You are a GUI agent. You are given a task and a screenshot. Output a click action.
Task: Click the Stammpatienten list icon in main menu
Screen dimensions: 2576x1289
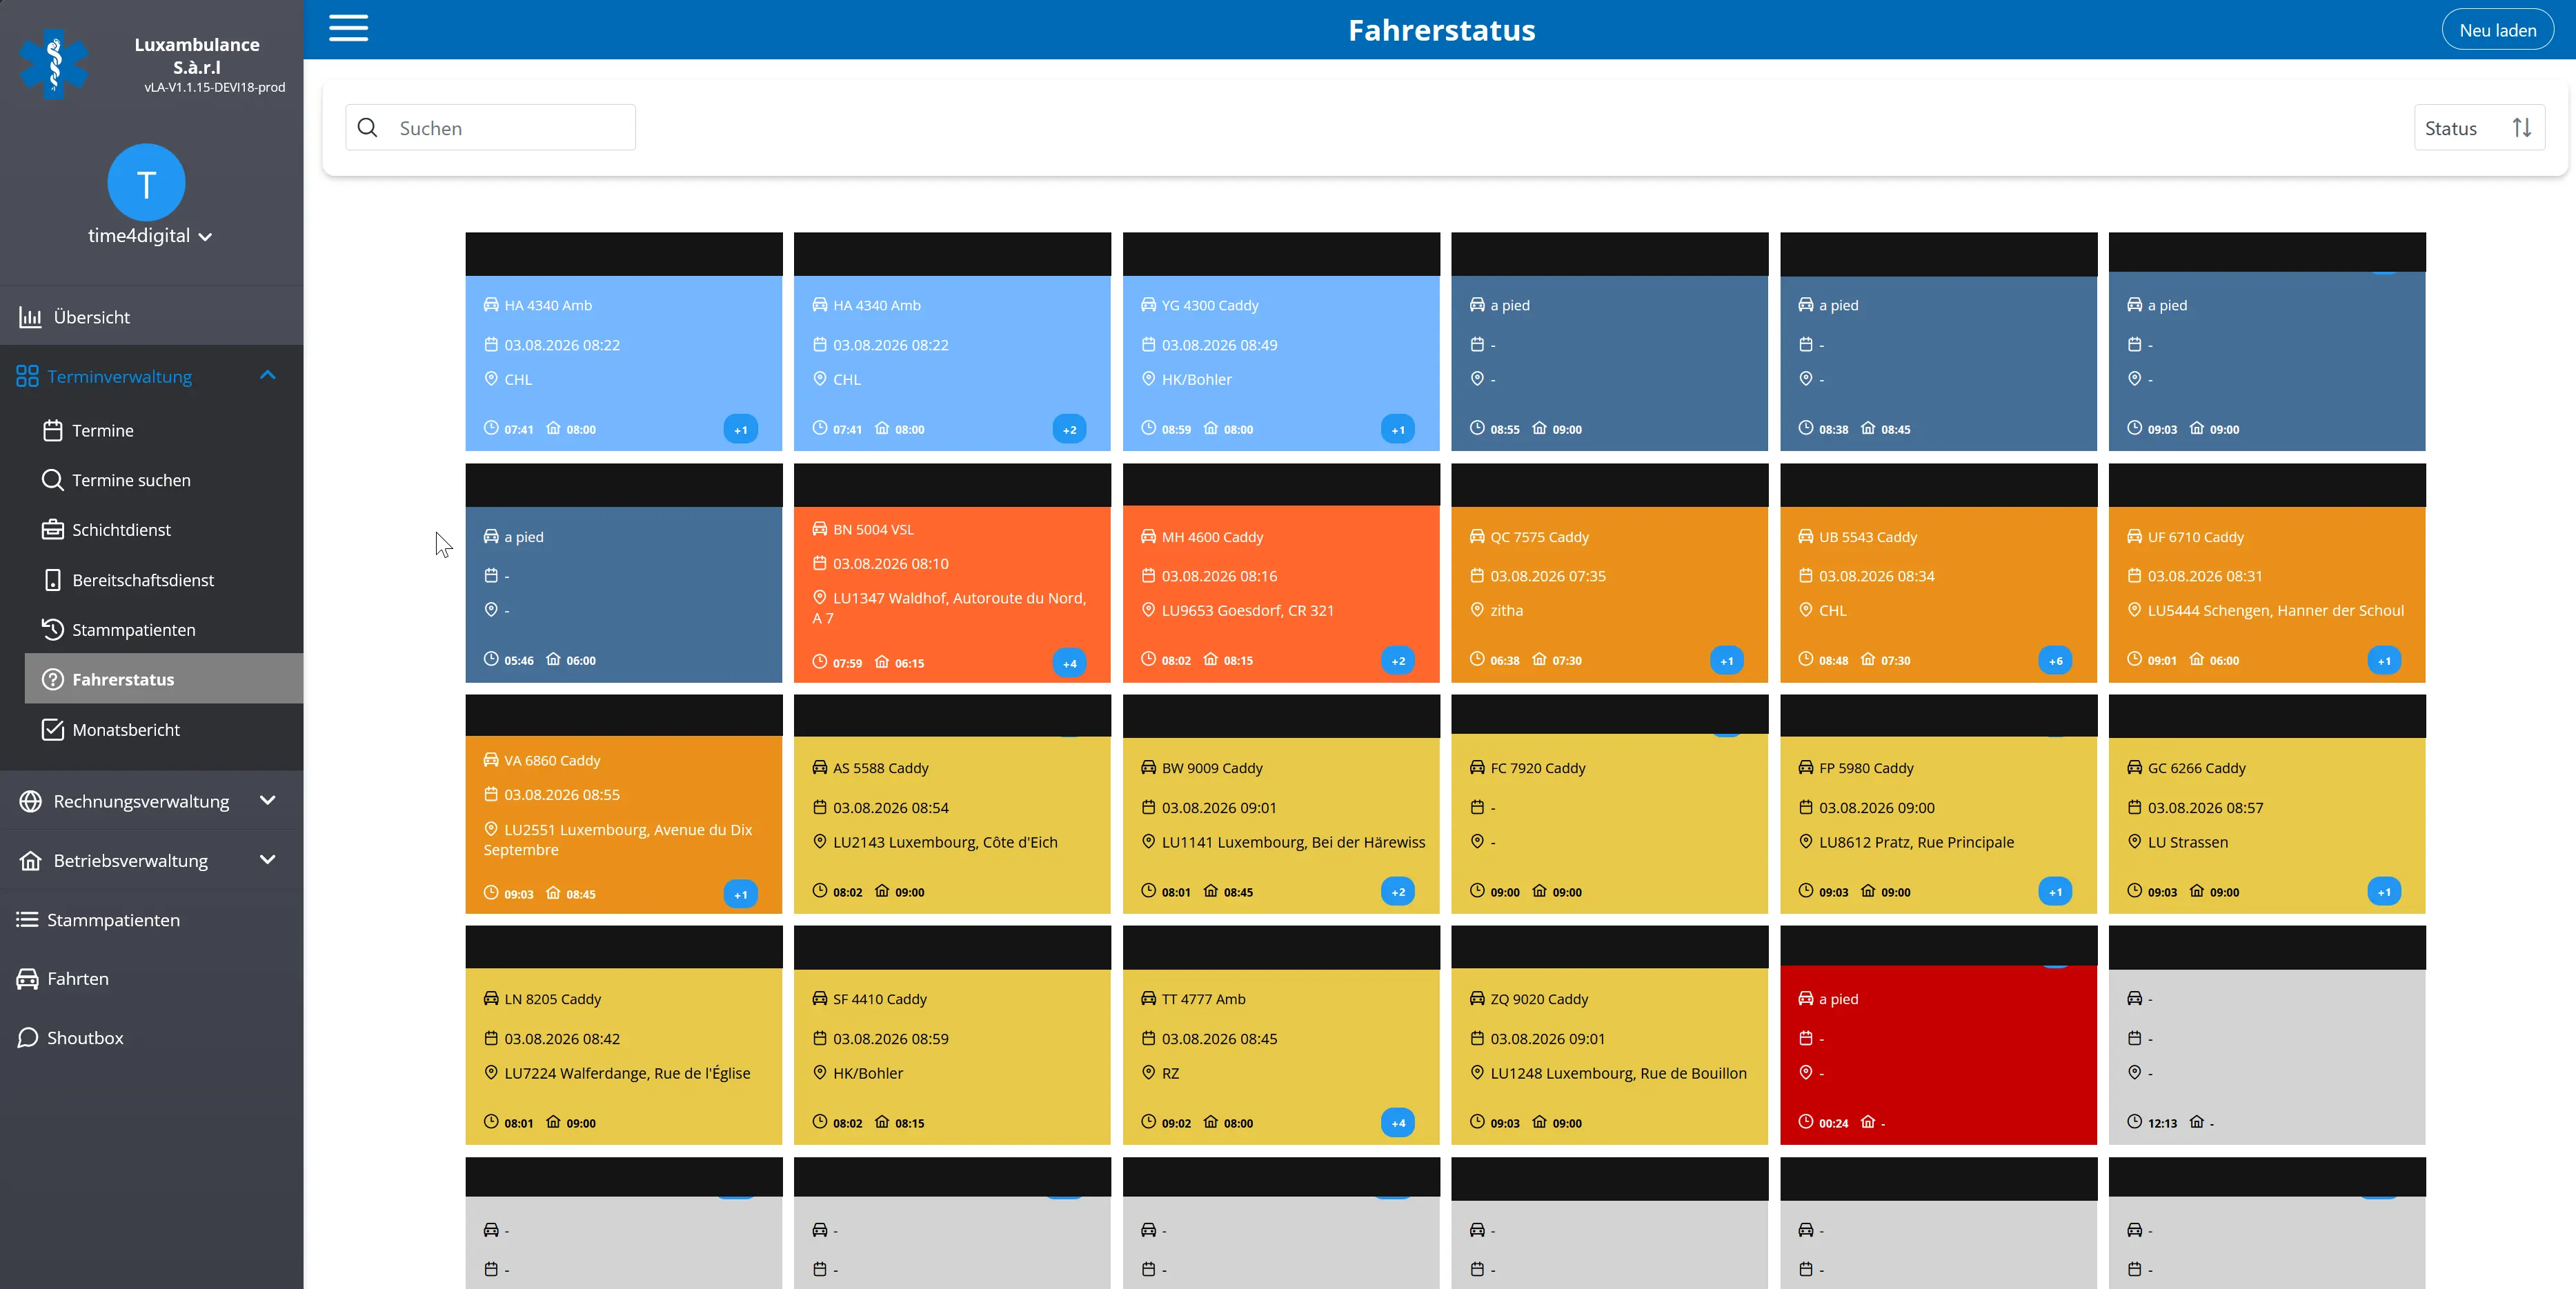[x=27, y=919]
